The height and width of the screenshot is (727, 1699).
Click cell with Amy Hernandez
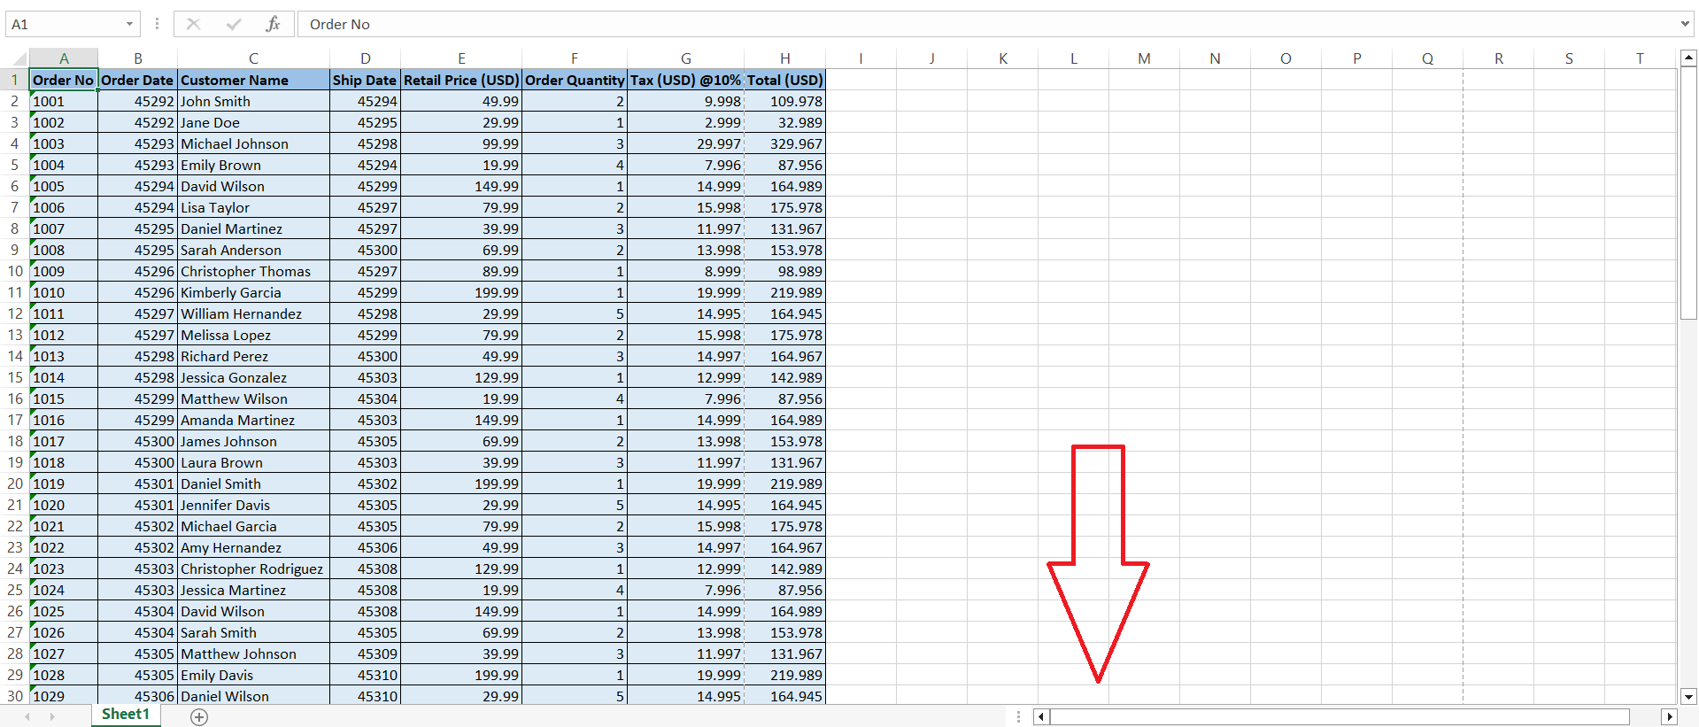tap(253, 547)
